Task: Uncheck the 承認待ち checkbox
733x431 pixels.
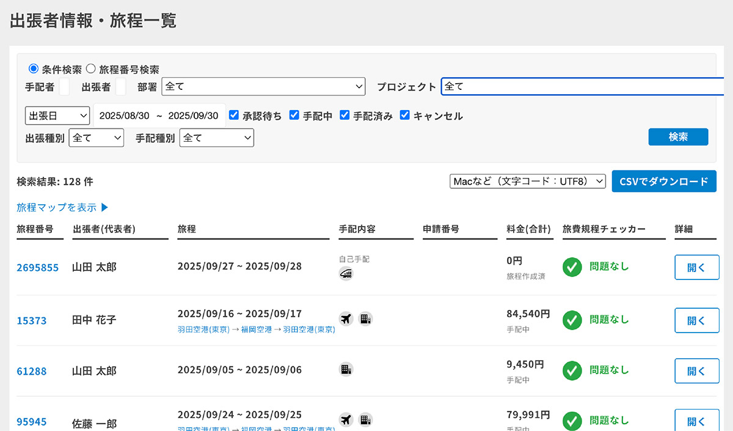Action: coord(234,116)
